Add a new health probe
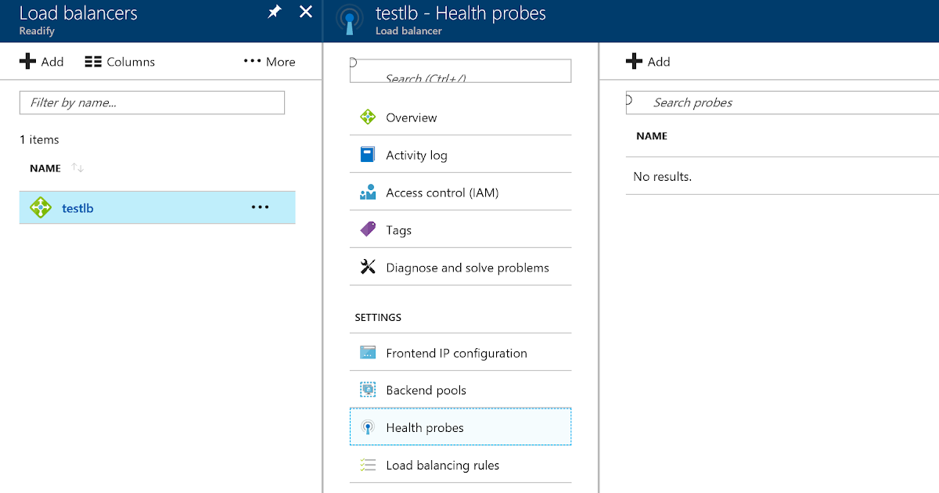 tap(648, 62)
